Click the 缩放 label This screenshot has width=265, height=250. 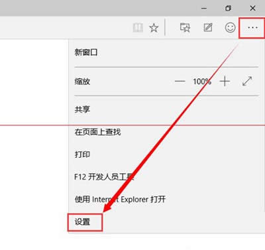tap(82, 82)
